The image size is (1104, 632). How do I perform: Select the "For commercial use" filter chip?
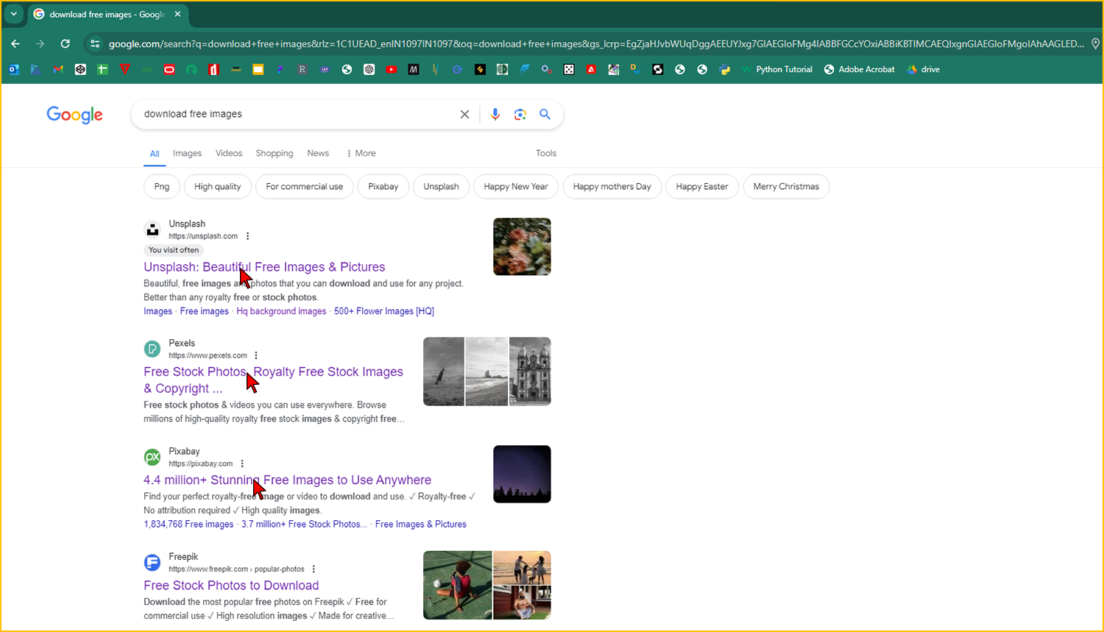[x=304, y=187]
